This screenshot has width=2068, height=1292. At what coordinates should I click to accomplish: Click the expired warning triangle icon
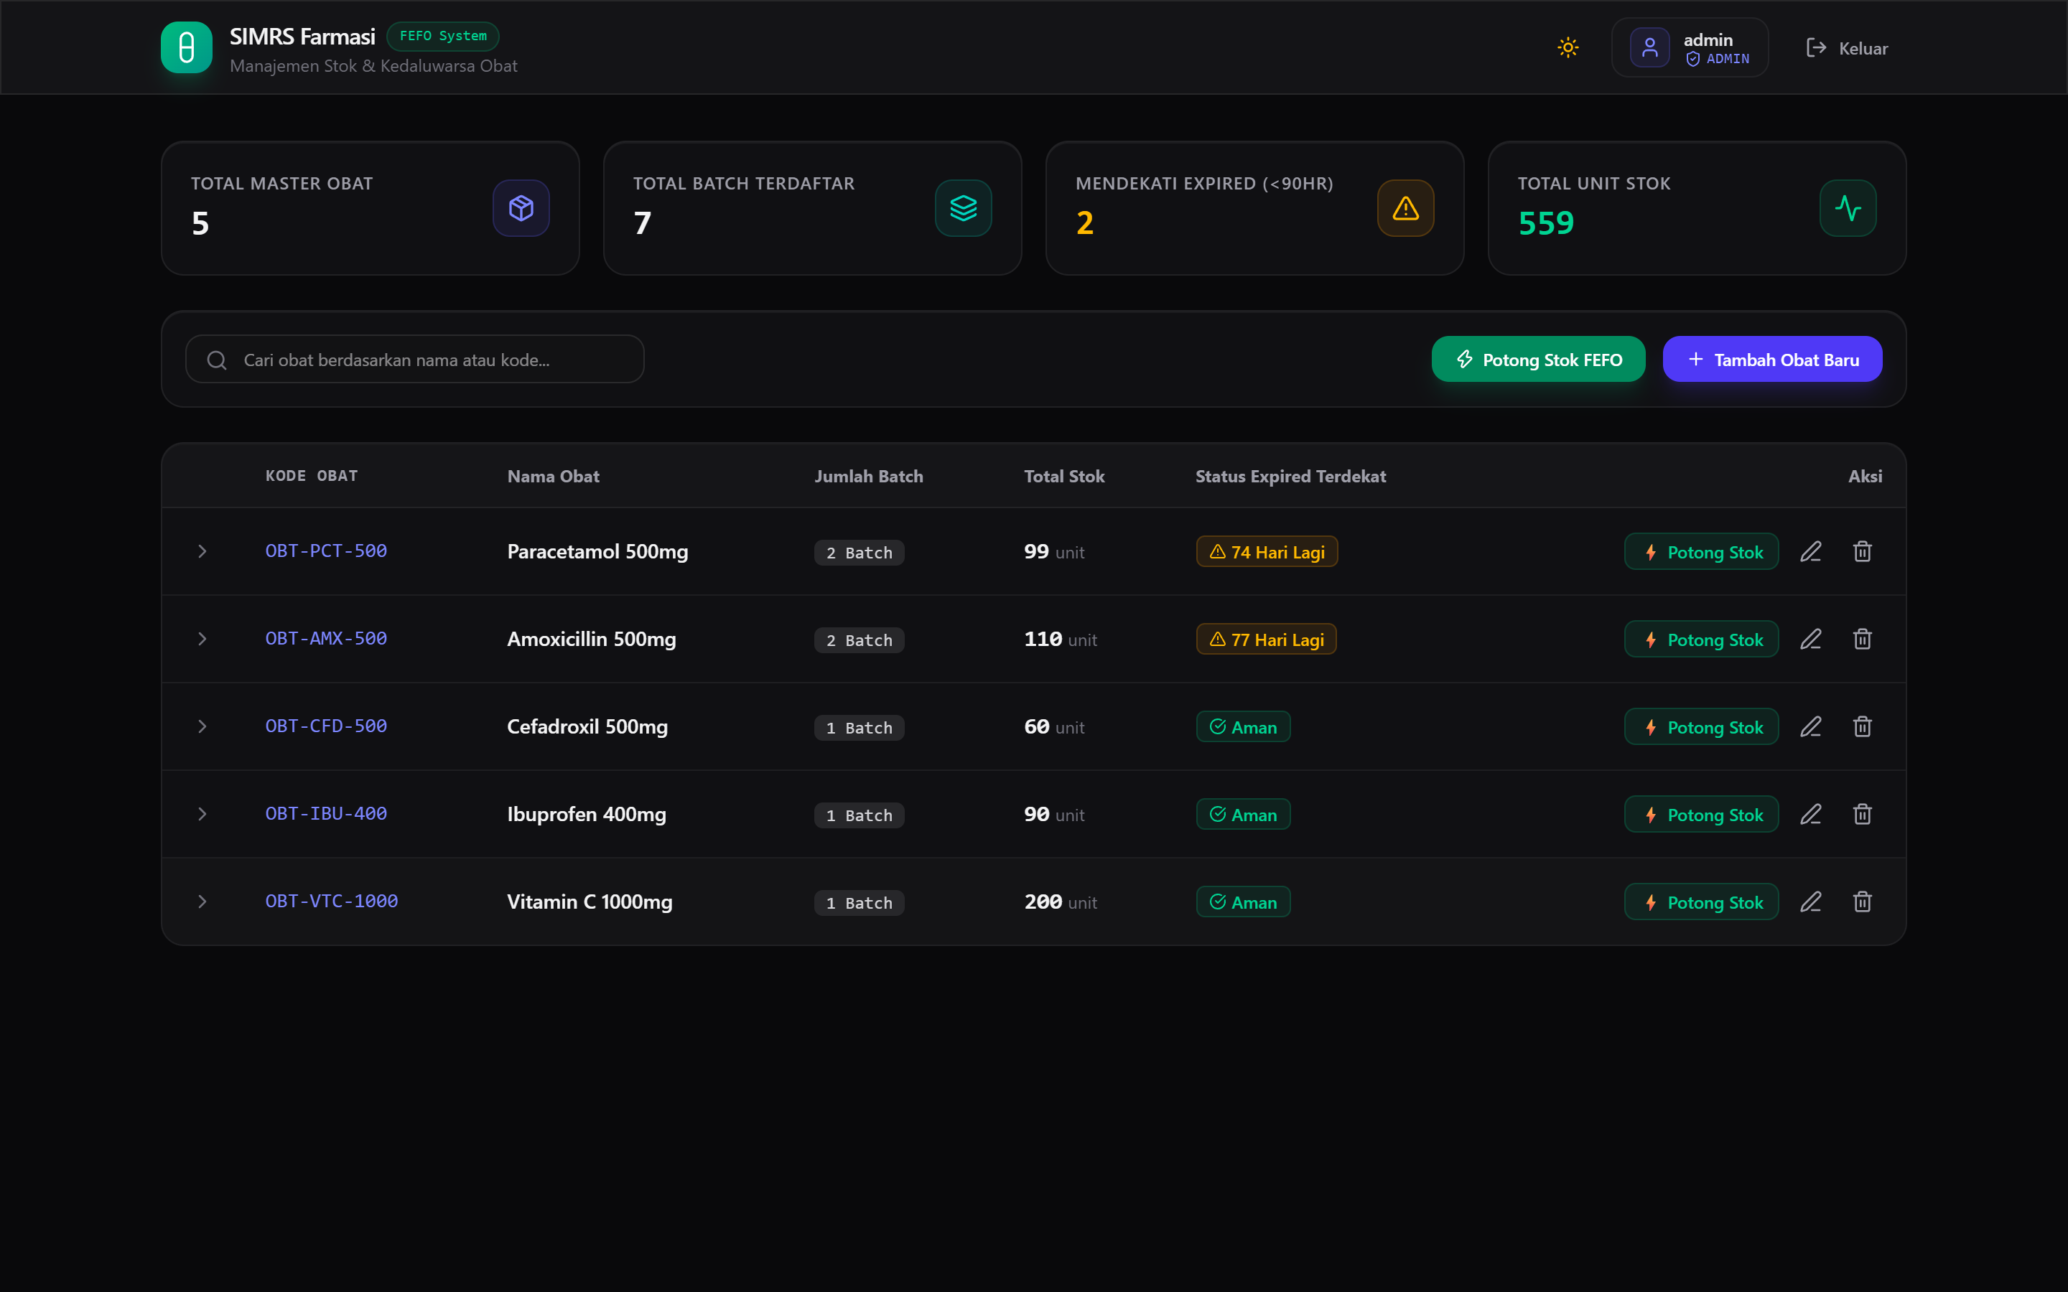pos(1406,207)
